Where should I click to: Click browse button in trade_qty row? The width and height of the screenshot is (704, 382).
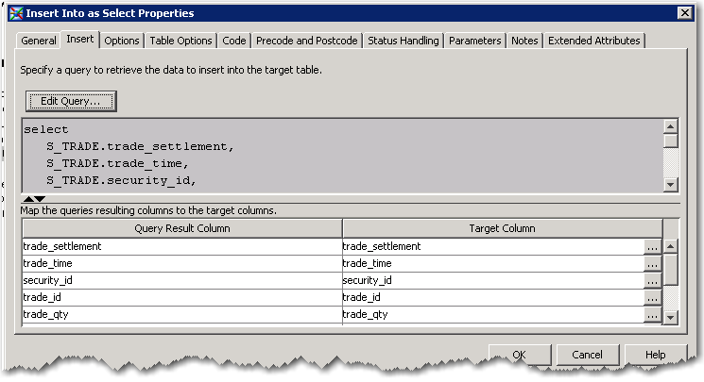click(652, 315)
